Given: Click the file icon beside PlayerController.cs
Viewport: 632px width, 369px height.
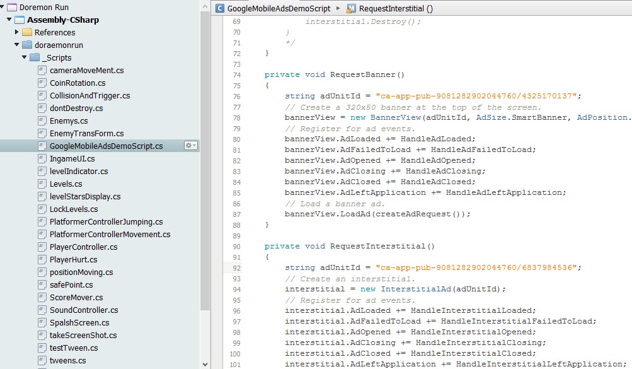Looking at the screenshot, I should (42, 247).
